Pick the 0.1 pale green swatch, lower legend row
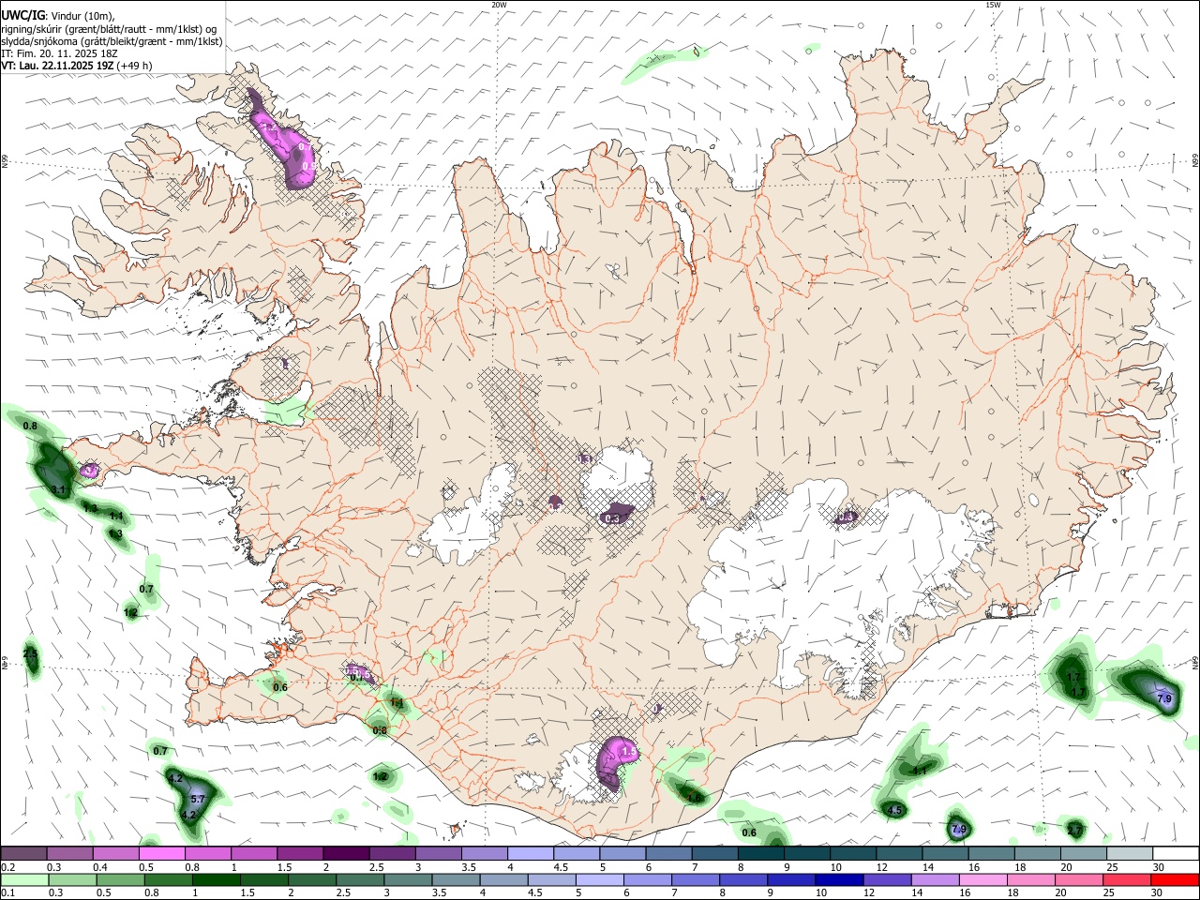Screen dimensions: 1200x900 23,880
